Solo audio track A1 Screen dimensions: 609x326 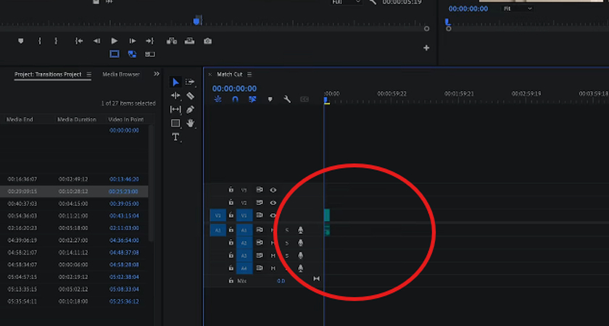pyautogui.click(x=287, y=230)
